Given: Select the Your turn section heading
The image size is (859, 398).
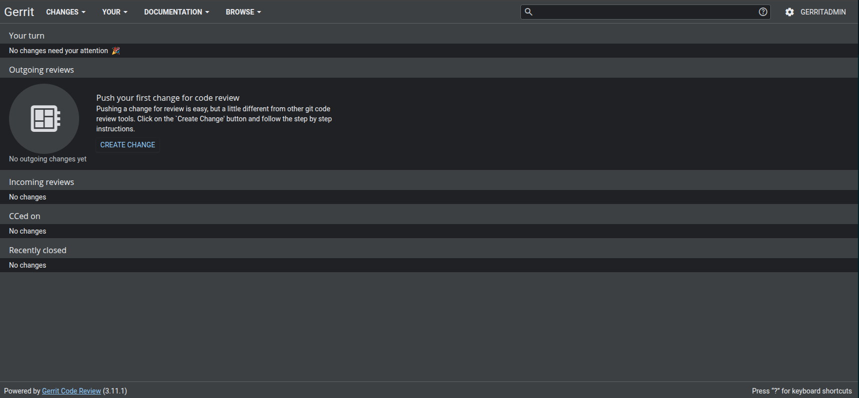Looking at the screenshot, I should (x=27, y=36).
